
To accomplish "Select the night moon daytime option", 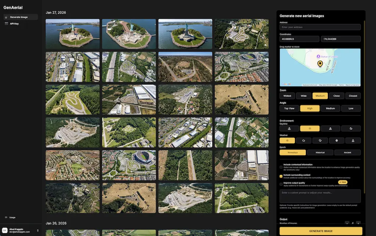I will tap(351, 128).
